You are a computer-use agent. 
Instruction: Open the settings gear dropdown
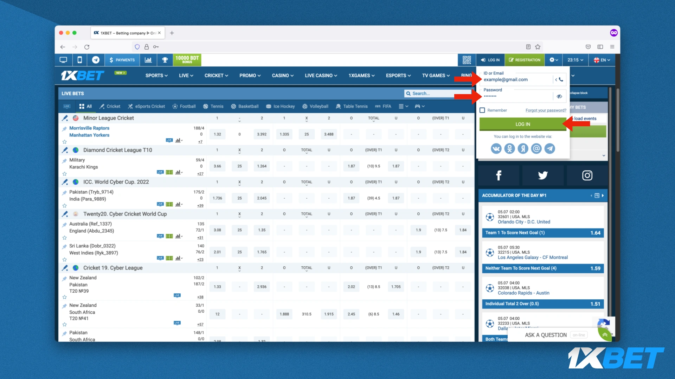554,60
